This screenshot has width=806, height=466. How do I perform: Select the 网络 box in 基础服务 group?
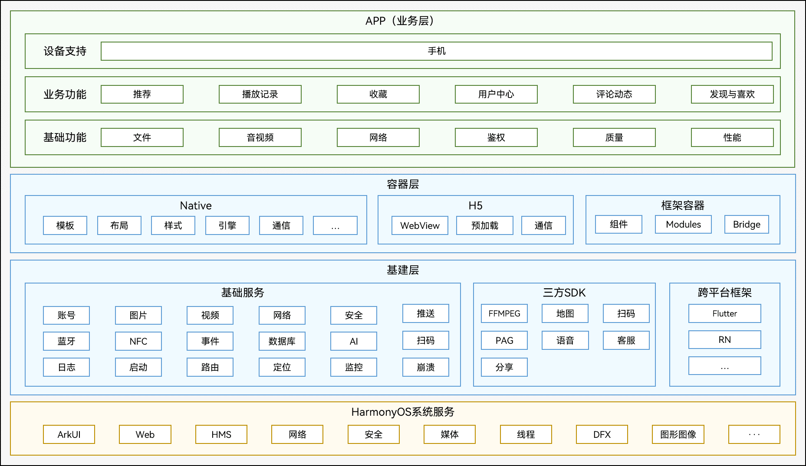[282, 315]
